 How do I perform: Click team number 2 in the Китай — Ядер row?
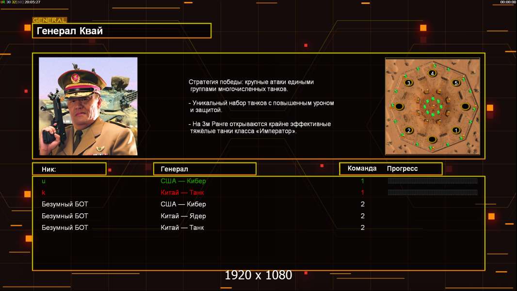tap(363, 216)
